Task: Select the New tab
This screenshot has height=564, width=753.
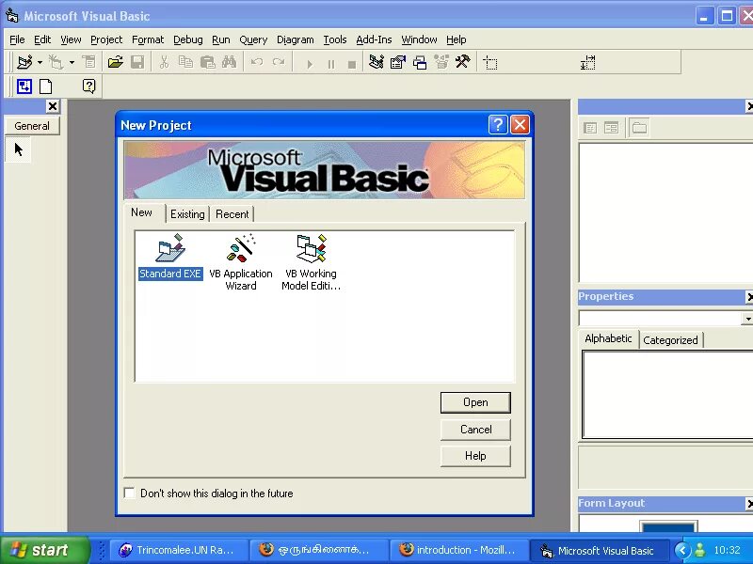Action: [142, 212]
